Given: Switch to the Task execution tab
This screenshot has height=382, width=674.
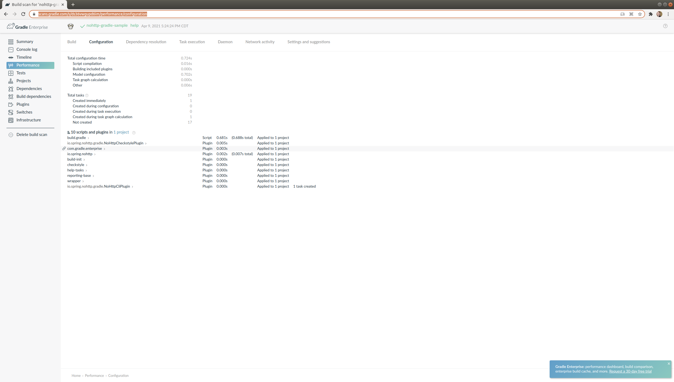Looking at the screenshot, I should pyautogui.click(x=192, y=42).
